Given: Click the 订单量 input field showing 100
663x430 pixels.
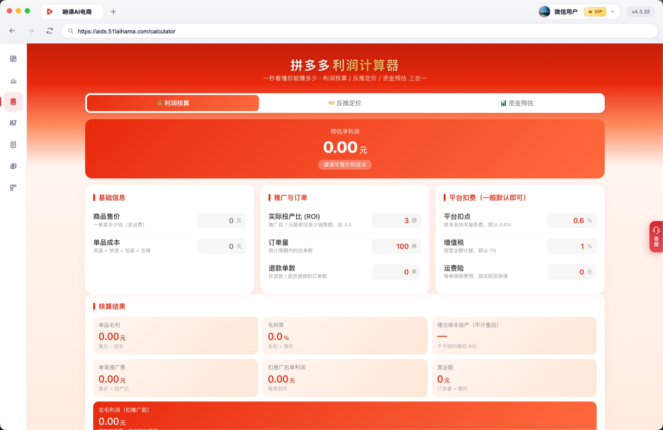Looking at the screenshot, I should (396, 246).
